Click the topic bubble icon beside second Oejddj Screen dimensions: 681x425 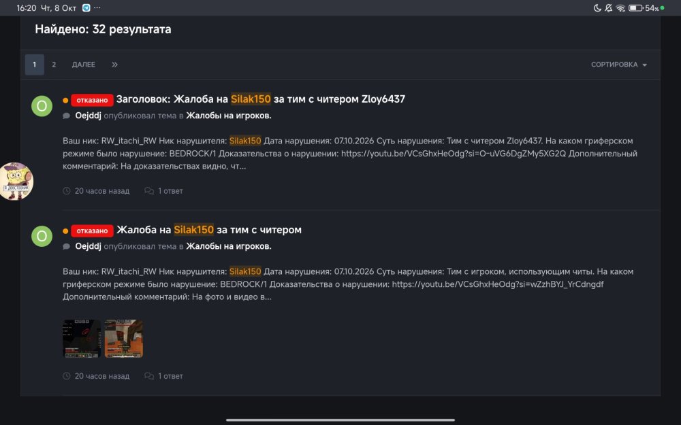[67, 246]
